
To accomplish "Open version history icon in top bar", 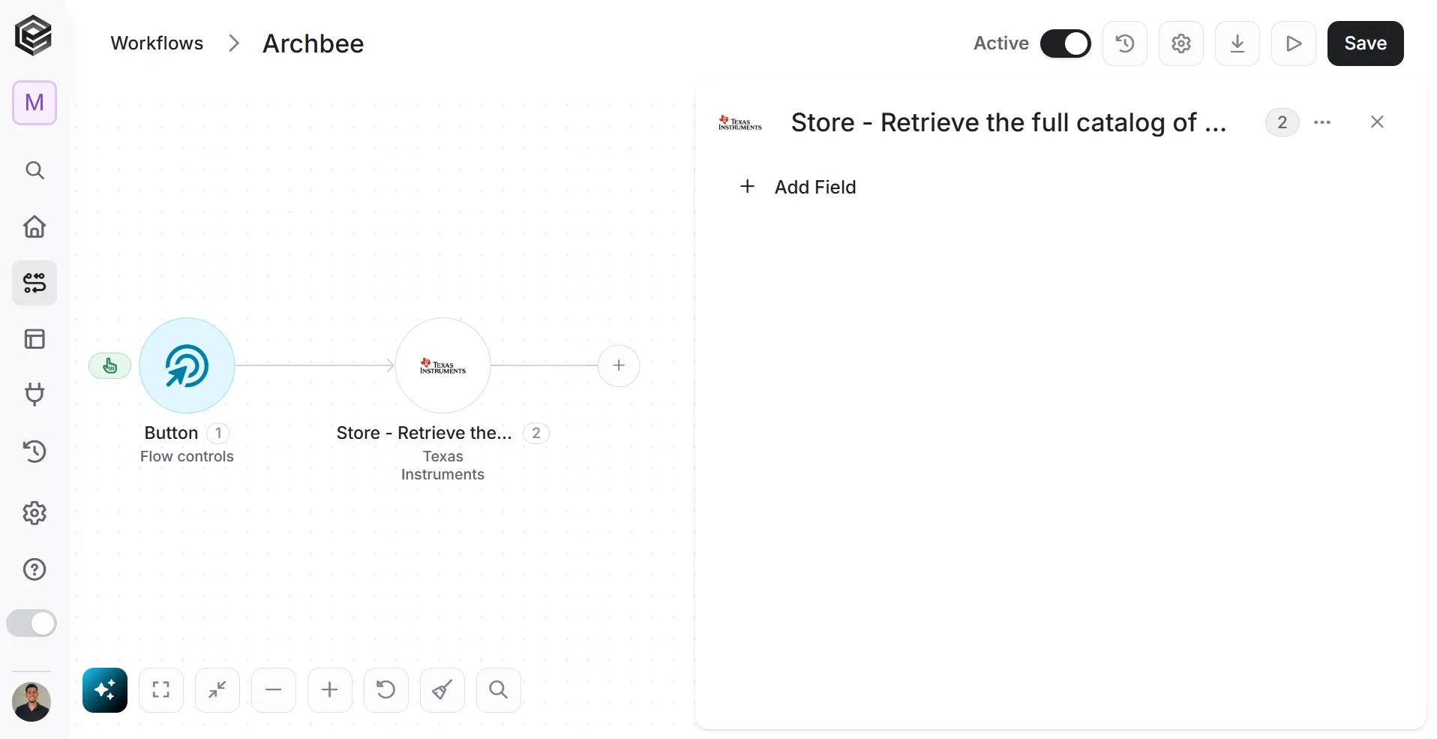I will (x=1125, y=44).
